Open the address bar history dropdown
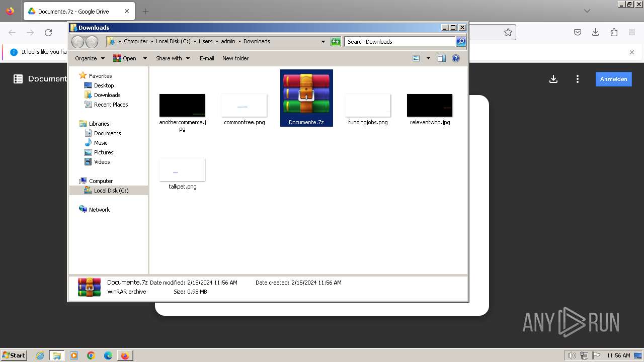 (323, 42)
